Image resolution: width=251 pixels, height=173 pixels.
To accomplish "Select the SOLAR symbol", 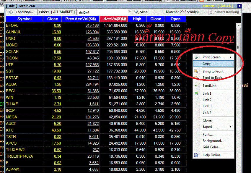I will tap(12, 52).
